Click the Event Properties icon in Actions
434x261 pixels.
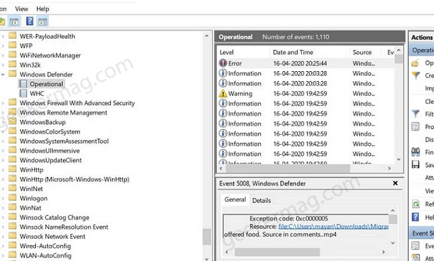point(415,246)
